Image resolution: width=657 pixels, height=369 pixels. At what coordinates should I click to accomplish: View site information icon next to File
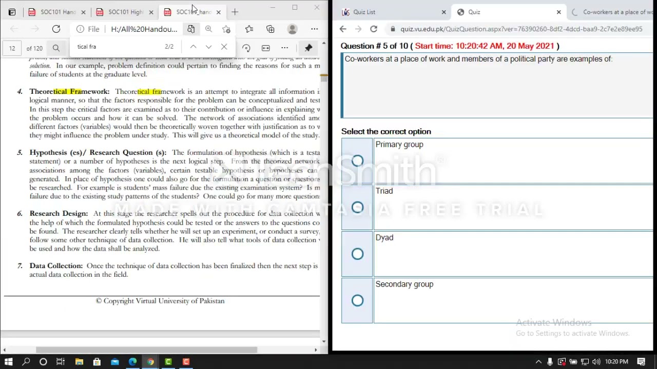(x=80, y=29)
